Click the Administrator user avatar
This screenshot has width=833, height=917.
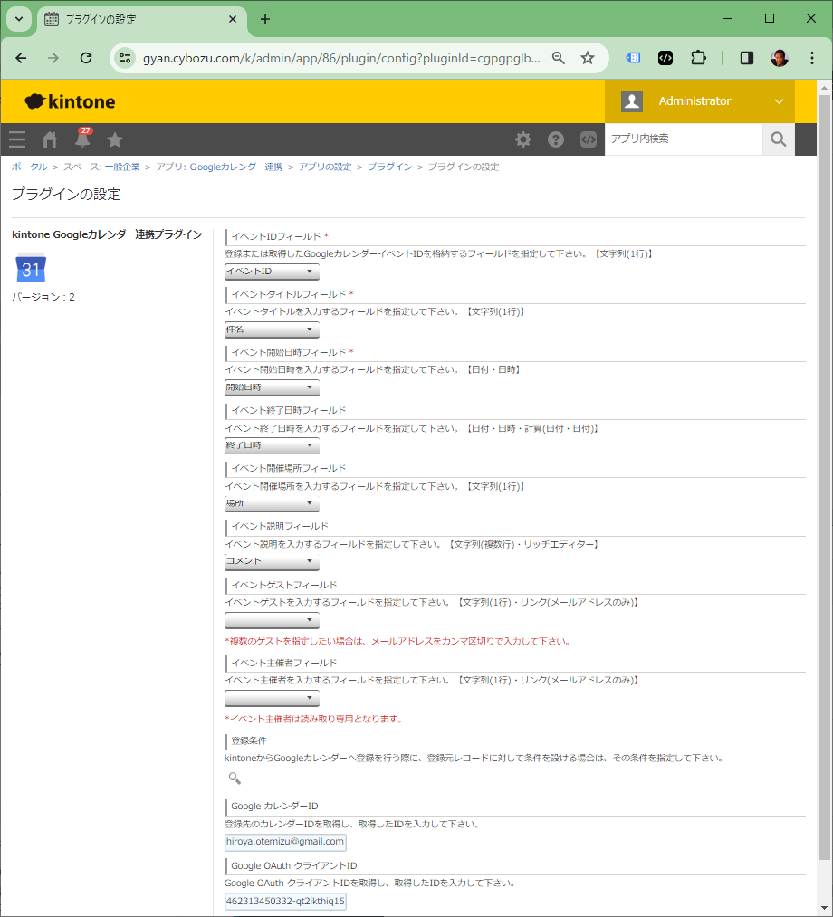[632, 101]
